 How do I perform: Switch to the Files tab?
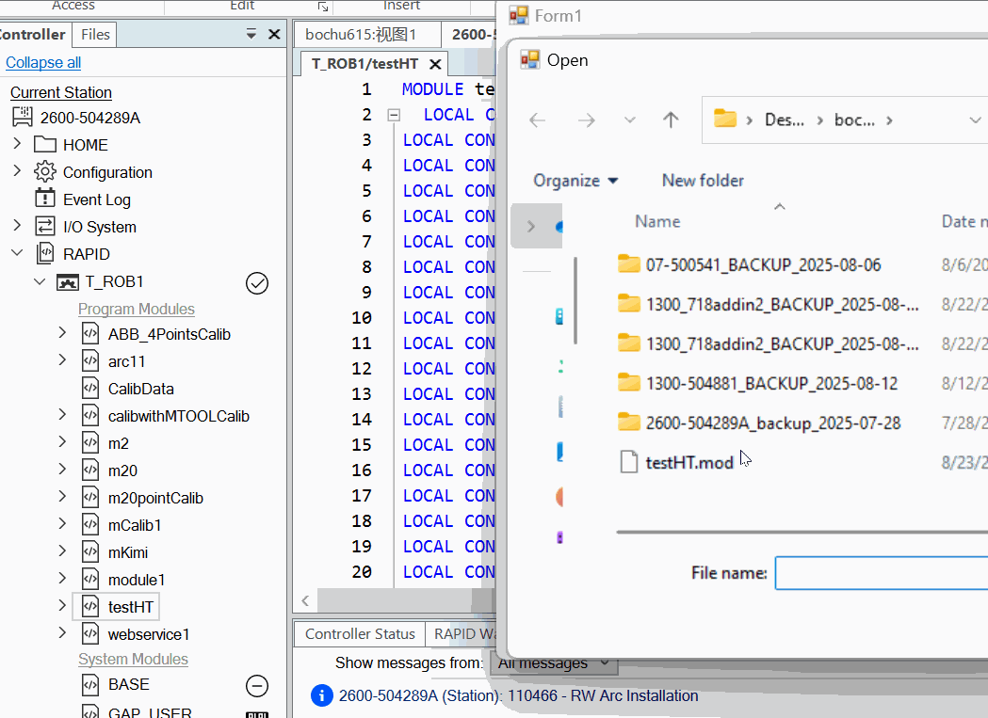pos(95,34)
